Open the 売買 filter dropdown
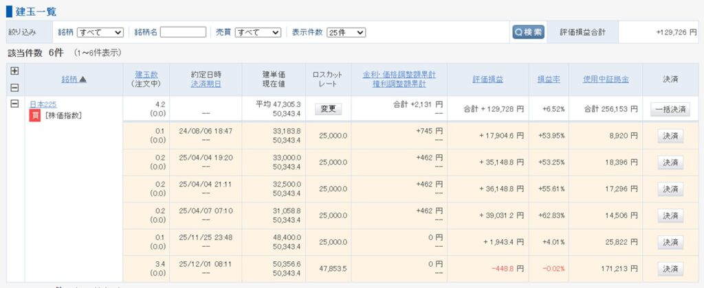Screen dimensions: 704x288 coord(258,32)
